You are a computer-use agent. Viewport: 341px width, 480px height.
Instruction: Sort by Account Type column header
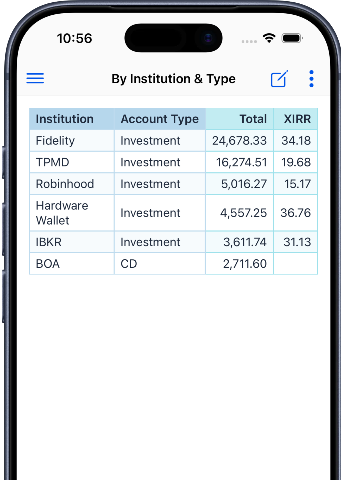(x=160, y=119)
